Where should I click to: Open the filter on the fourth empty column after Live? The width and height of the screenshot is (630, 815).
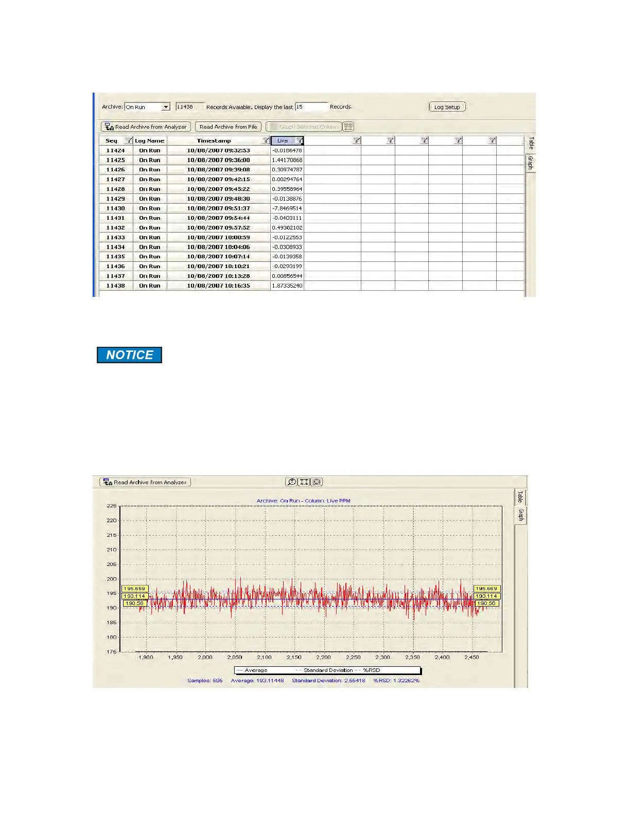458,140
